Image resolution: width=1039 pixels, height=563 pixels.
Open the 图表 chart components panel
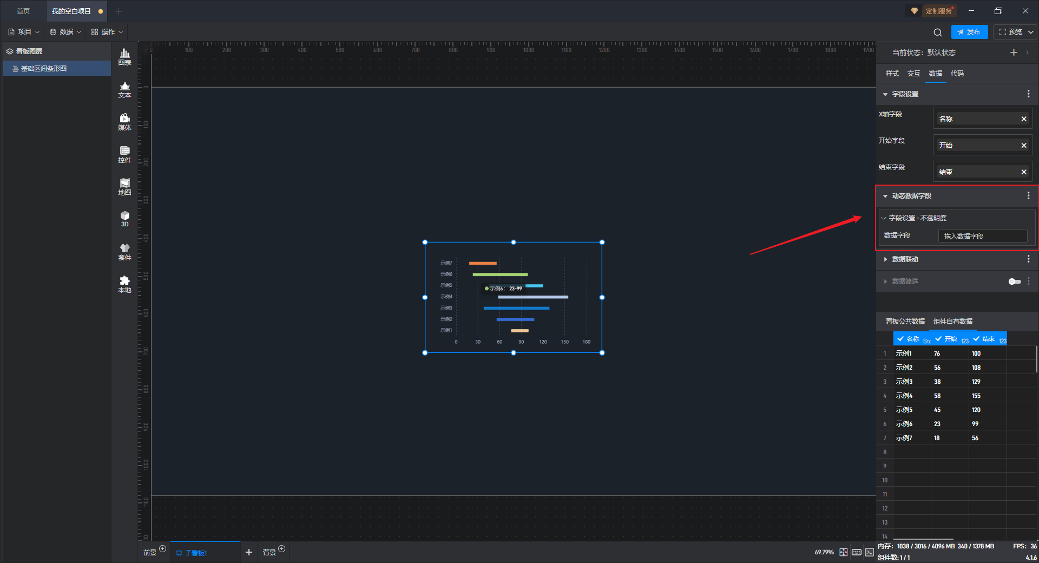(x=124, y=57)
